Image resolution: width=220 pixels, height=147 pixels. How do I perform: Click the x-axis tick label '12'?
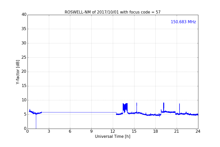pos(113,131)
